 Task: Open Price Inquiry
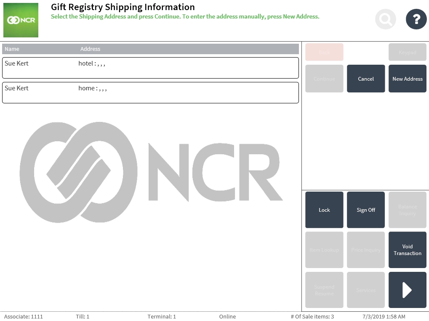click(366, 250)
